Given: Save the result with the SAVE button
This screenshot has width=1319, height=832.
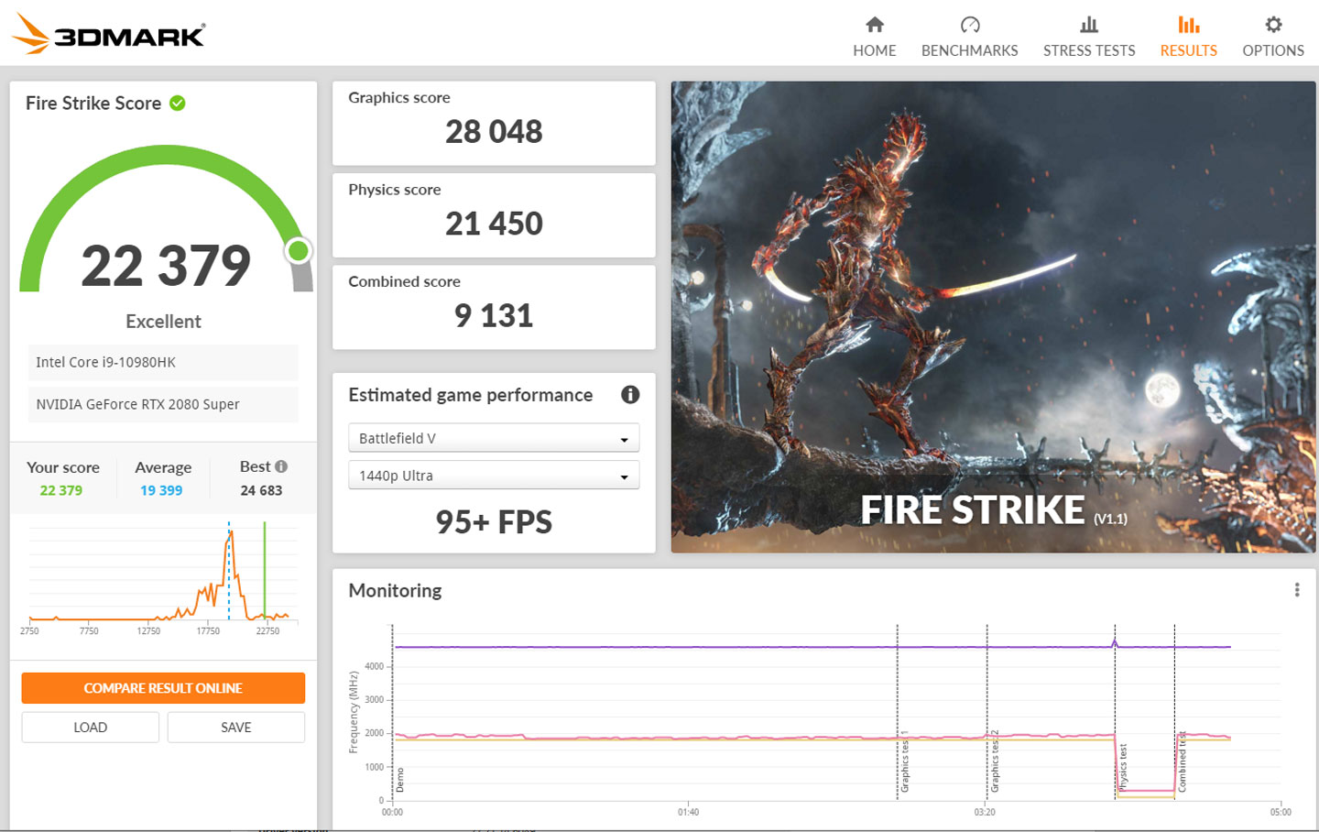Looking at the screenshot, I should pyautogui.click(x=235, y=727).
